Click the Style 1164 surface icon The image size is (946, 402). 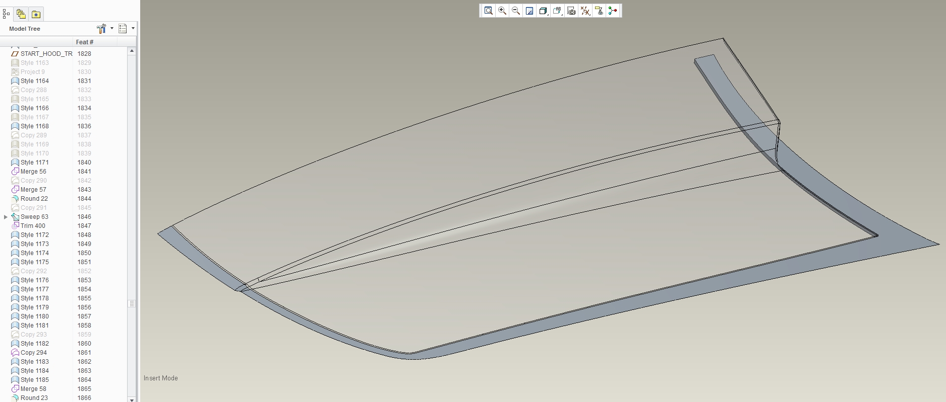15,81
